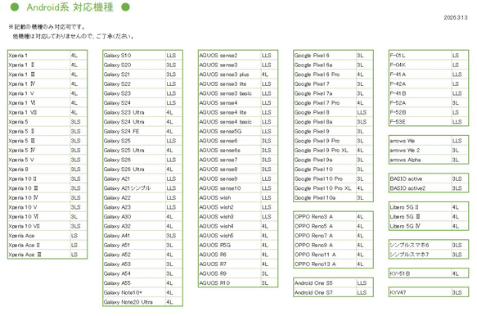This screenshot has height=316, width=477.
Task: Click the 'AQUOS sense10' cell
Action: (230, 188)
